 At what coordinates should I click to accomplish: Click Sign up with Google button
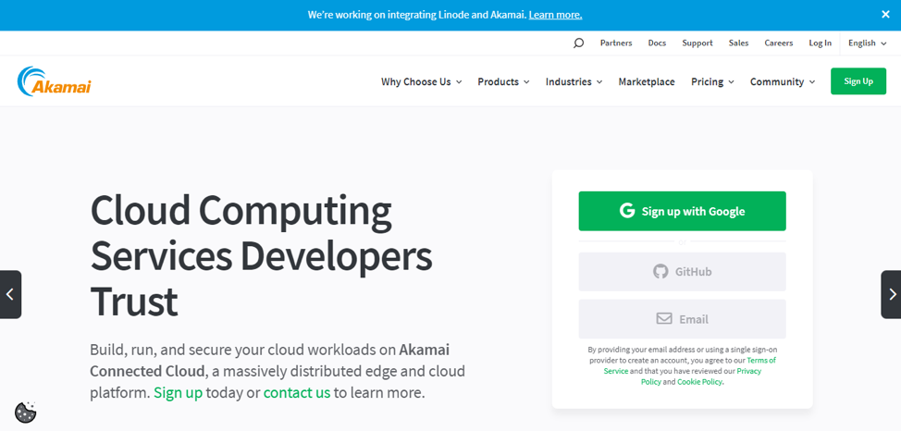point(682,211)
